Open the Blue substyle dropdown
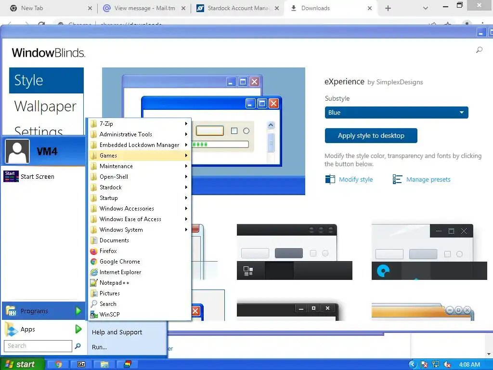The image size is (493, 370). 397,112
